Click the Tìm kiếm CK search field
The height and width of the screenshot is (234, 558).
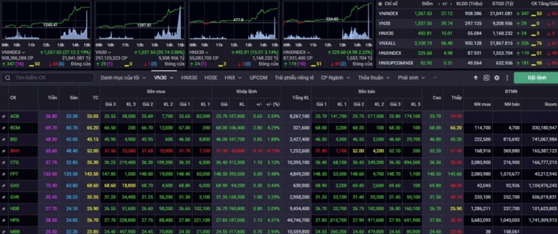(49, 78)
